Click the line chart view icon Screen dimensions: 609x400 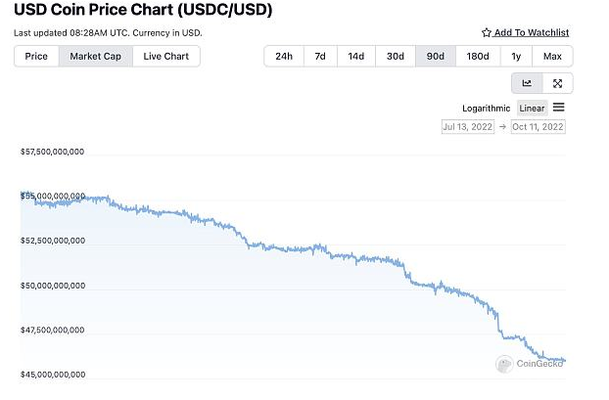point(527,83)
